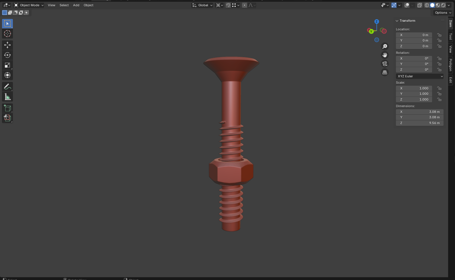This screenshot has height=280, width=455.
Task: Open the XYZ Euler rotation mode dropdown
Action: tap(420, 76)
